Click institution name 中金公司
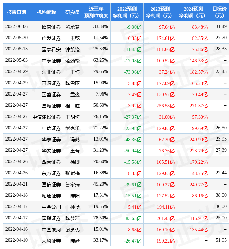 click(51, 207)
